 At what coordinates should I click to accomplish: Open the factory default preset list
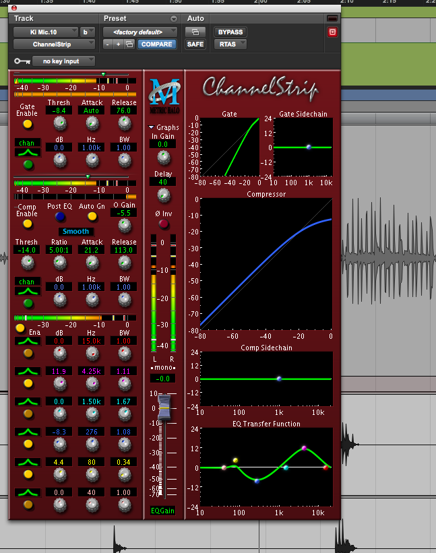coord(139,32)
